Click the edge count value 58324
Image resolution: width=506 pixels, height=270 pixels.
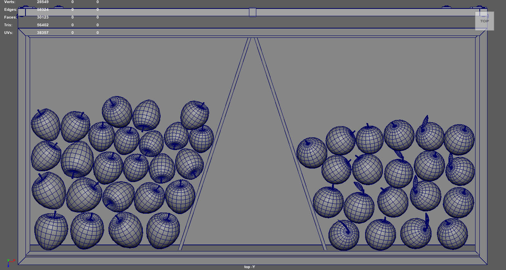pos(42,10)
